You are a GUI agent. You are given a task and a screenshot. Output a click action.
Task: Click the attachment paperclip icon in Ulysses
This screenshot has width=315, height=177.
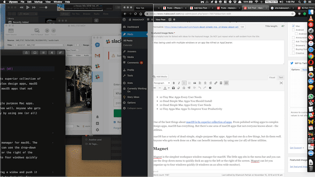click(x=60, y=53)
